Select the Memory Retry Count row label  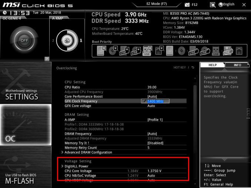pyautogui.click(x=81, y=148)
